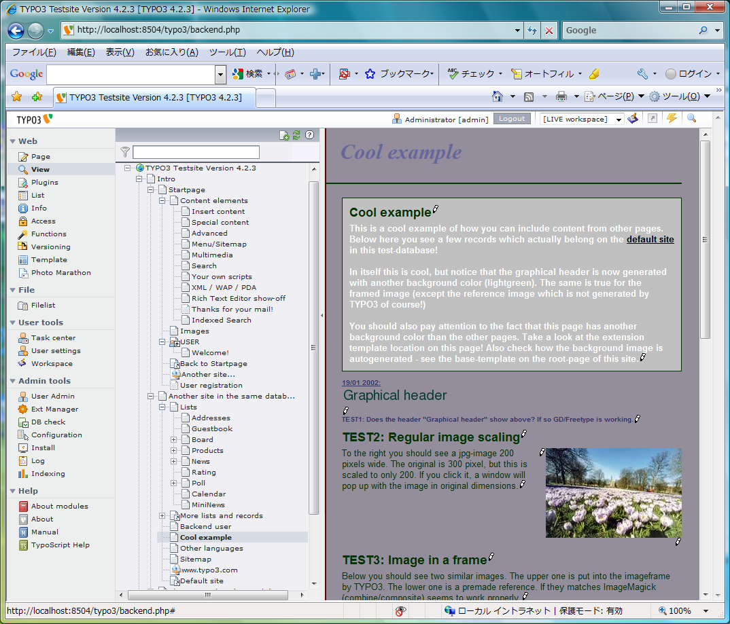Collapse the Help module group
730x624 pixels.
click(x=12, y=491)
